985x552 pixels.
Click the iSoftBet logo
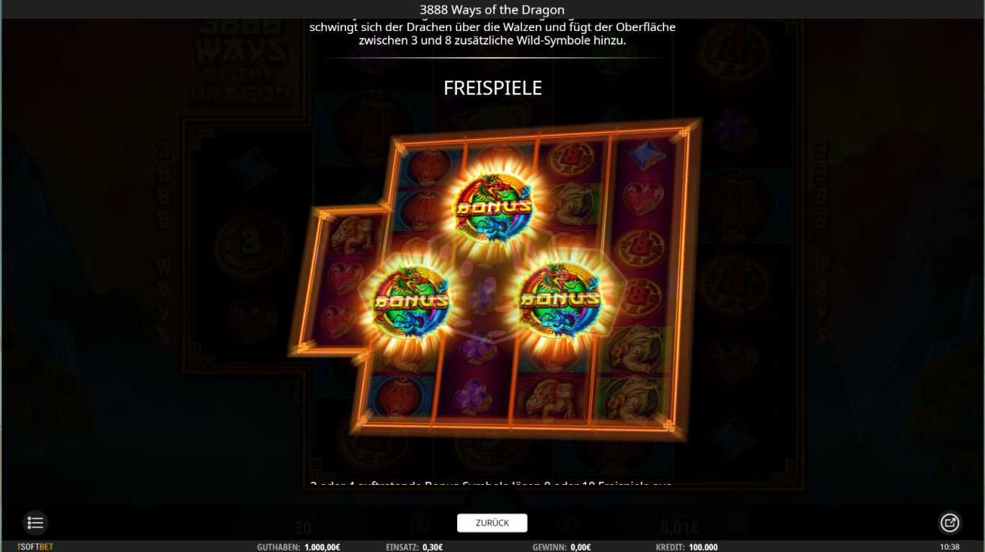click(x=35, y=547)
